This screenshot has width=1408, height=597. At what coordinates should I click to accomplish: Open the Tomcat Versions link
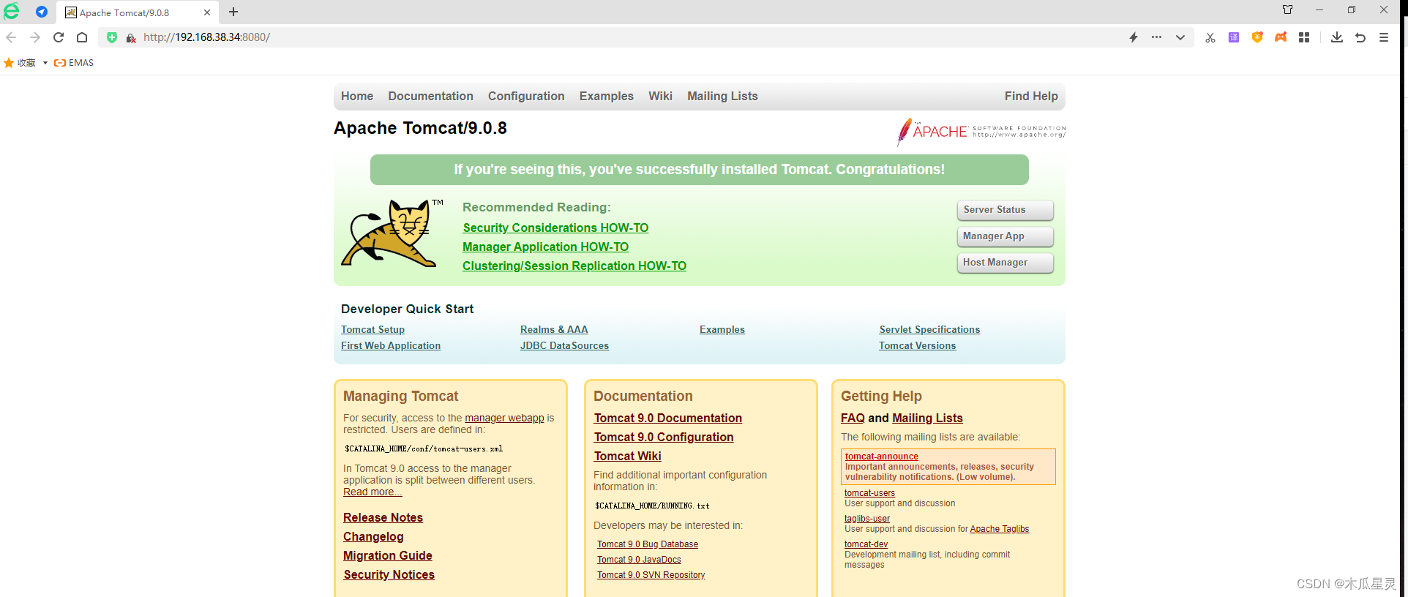pyautogui.click(x=917, y=346)
